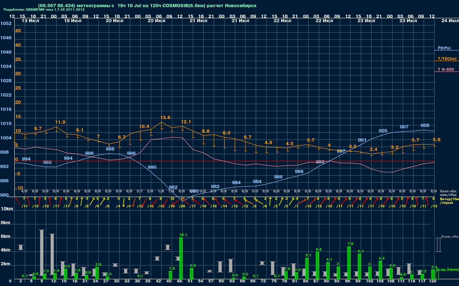Click the precipitation value 4.4
Image resolution: width=459 pixels, height=286 pixels.
coord(382,258)
